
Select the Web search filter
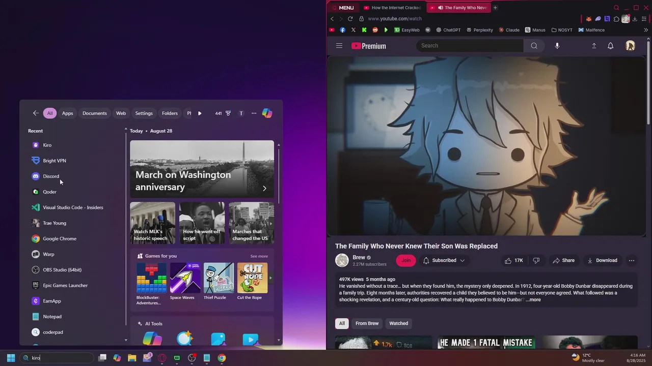tap(121, 113)
